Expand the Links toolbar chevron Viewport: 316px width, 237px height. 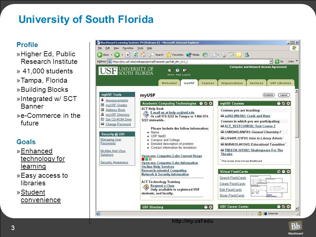tap(297, 61)
